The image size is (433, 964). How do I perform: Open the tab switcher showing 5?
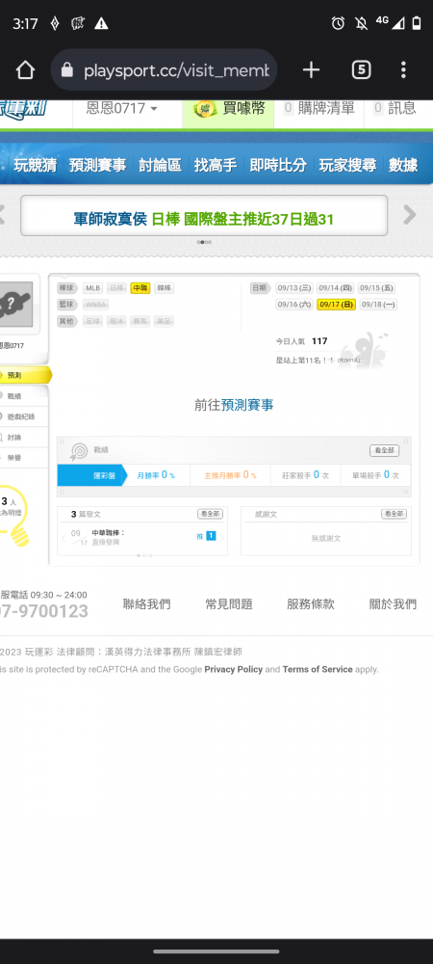[361, 70]
